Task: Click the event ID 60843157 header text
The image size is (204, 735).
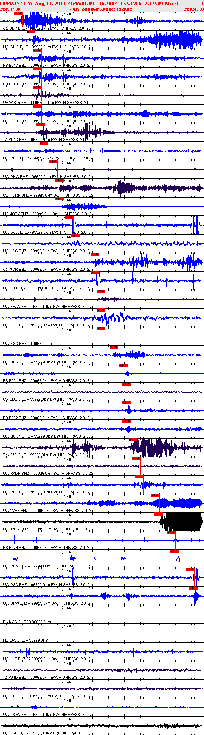Action: tap(11, 3)
